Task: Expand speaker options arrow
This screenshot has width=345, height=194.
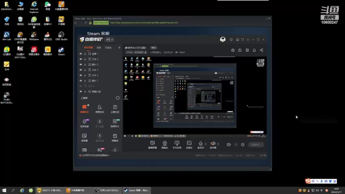Action: pos(218,144)
